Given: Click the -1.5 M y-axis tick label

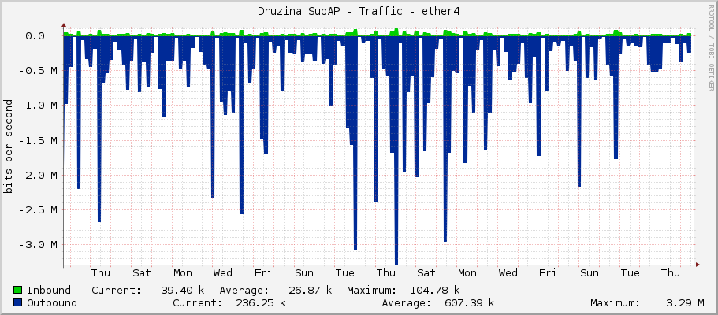Looking at the screenshot, I should coord(38,140).
